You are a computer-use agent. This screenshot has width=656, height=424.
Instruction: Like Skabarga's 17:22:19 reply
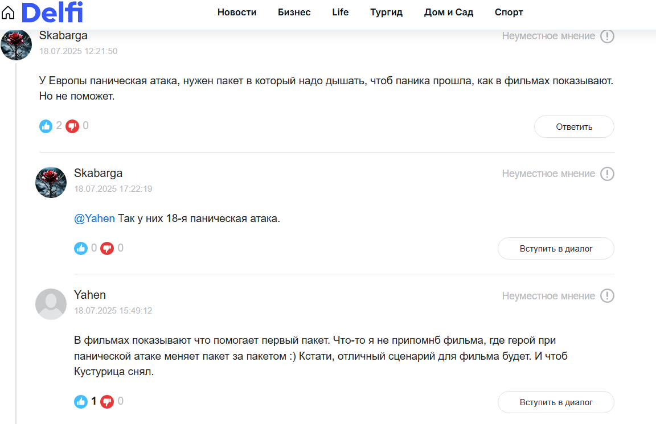click(x=81, y=248)
